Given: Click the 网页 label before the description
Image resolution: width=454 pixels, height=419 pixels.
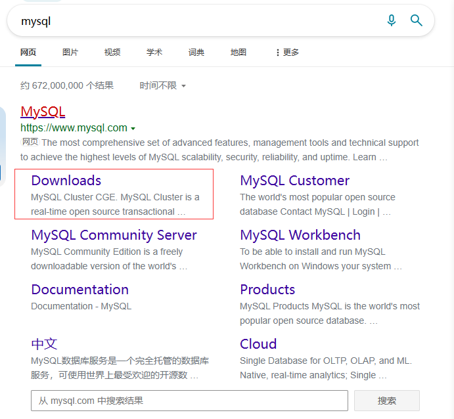Looking at the screenshot, I should [x=30, y=142].
